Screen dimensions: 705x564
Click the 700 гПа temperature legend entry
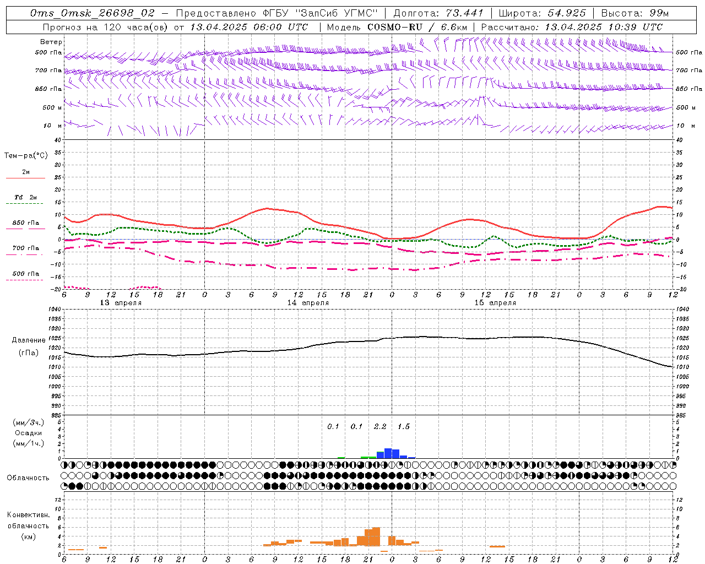25,248
